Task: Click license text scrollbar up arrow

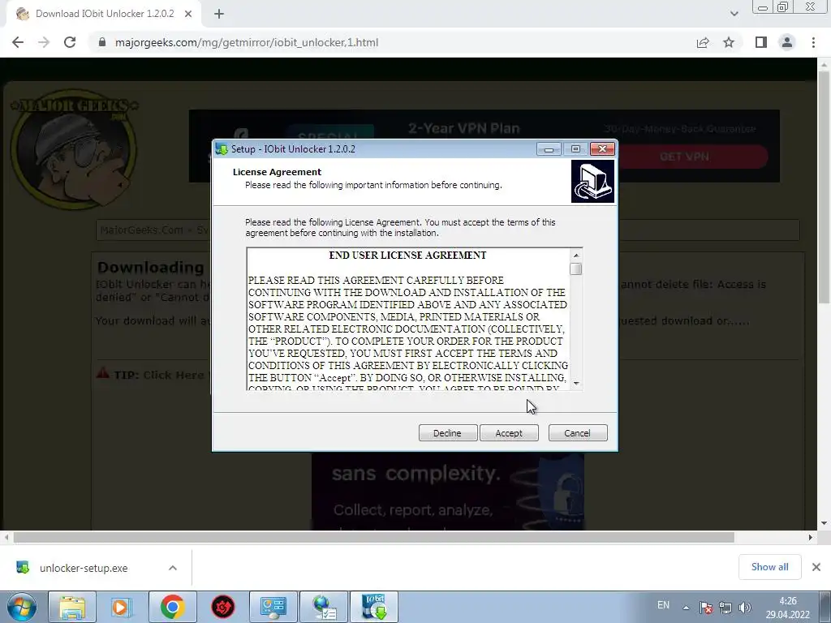Action: 576,256
